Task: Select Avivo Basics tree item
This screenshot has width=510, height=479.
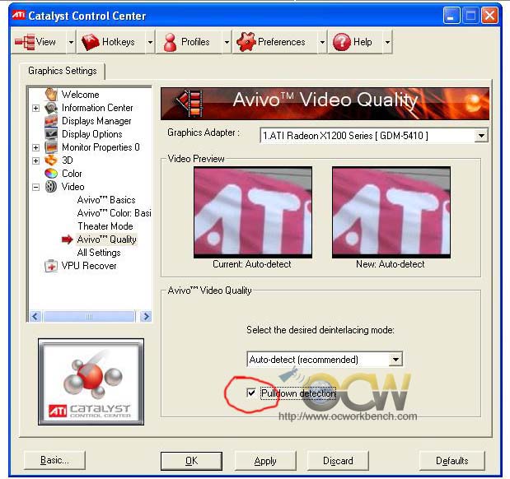Action: click(x=106, y=200)
